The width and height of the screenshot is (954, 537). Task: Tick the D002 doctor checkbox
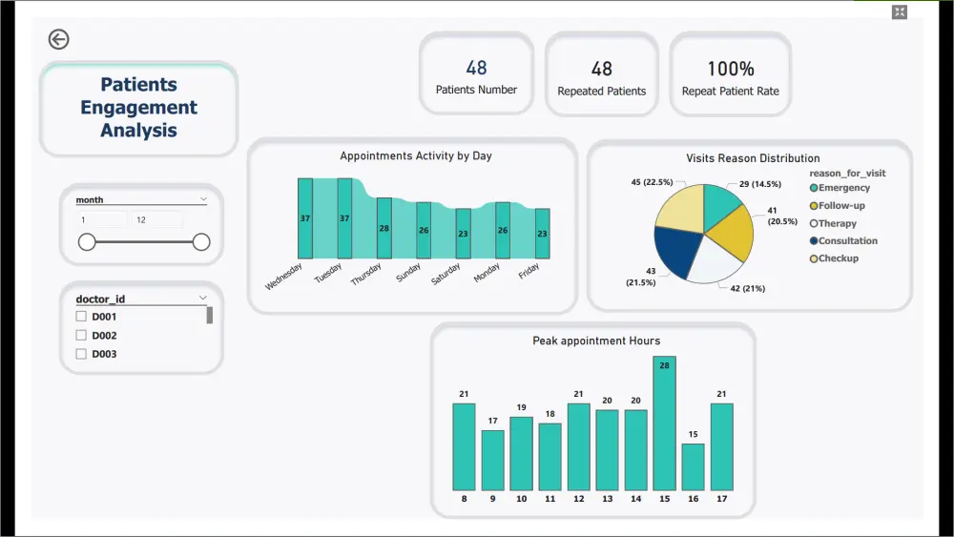[81, 335]
